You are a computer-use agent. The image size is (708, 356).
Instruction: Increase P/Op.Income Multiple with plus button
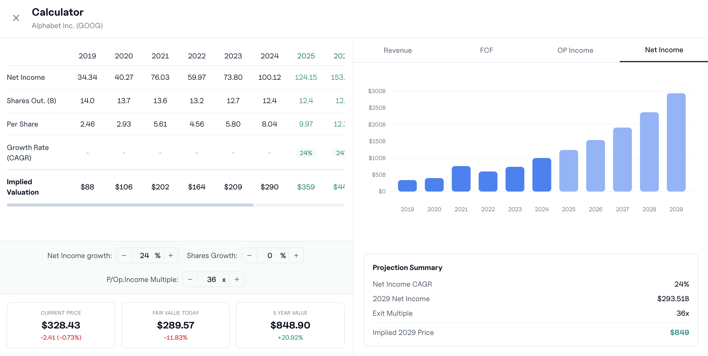237,279
